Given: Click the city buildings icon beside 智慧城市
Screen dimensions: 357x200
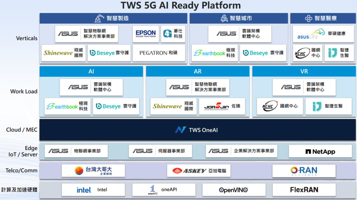Looking at the screenshot, I should click(224, 18).
